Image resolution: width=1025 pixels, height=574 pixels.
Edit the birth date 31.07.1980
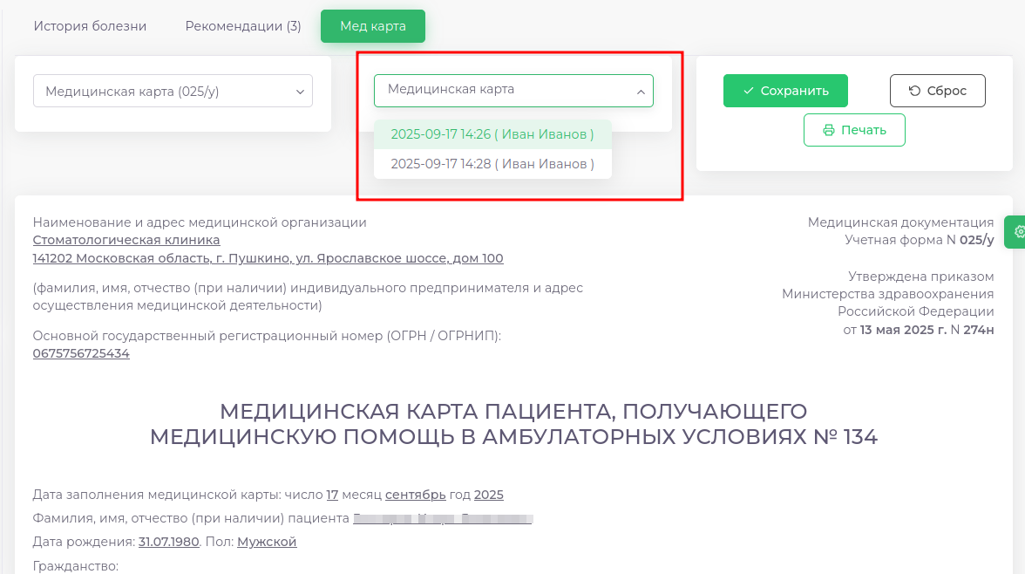pyautogui.click(x=169, y=542)
